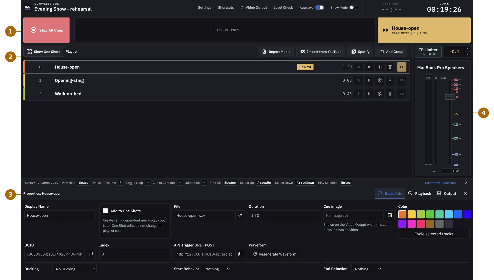This screenshot has height=280, width=494.
Task: Open Video Output
Action: (x=254, y=8)
